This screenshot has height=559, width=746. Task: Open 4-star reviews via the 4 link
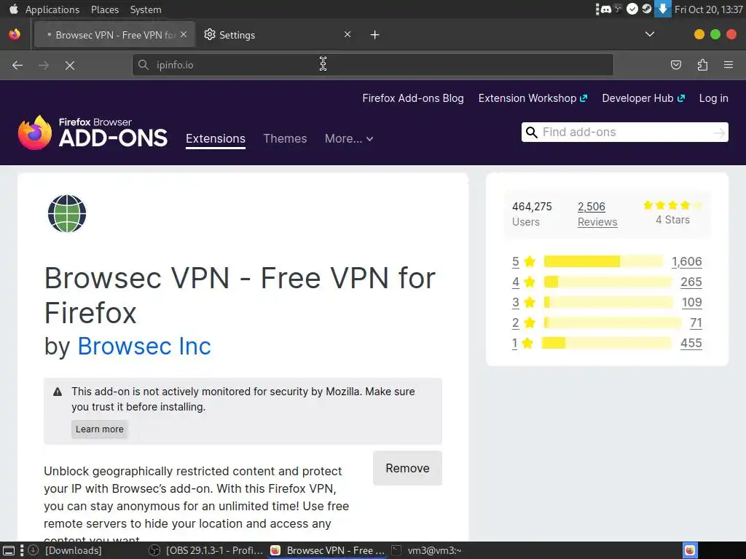(516, 282)
